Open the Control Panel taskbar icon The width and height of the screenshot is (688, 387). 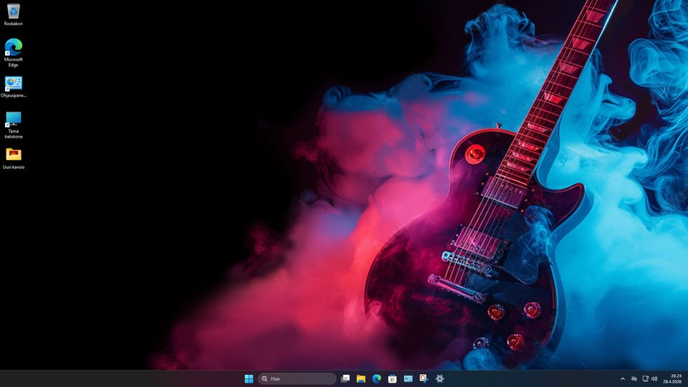click(x=408, y=378)
